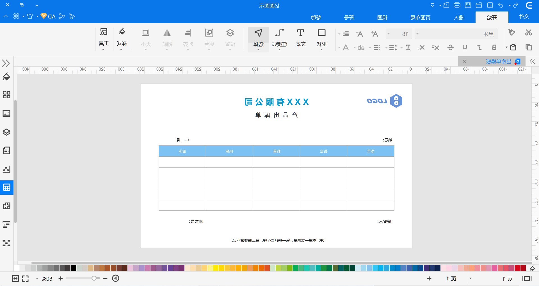Toggle Strikethrough formatting

450,48
